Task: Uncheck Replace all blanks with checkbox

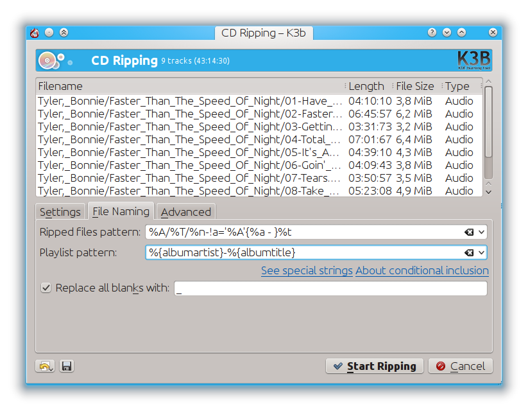Action: pyautogui.click(x=46, y=288)
